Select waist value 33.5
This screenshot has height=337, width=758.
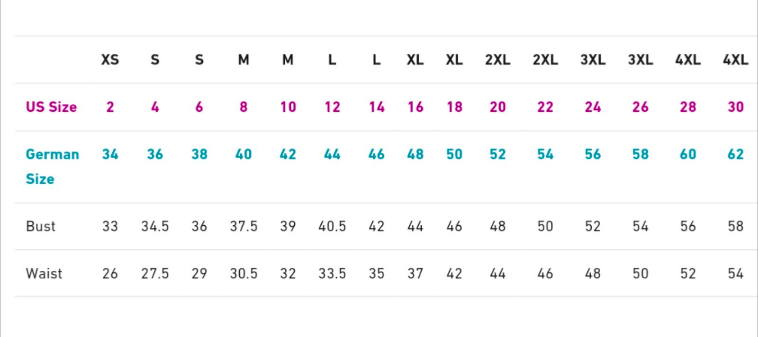click(x=332, y=274)
